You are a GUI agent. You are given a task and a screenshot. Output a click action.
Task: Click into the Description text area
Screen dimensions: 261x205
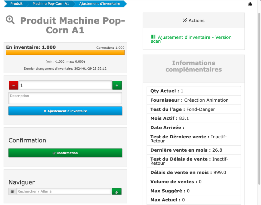point(65,98)
